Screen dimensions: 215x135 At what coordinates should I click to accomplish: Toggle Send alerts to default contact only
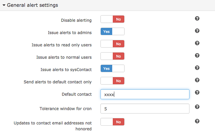pos(112,81)
